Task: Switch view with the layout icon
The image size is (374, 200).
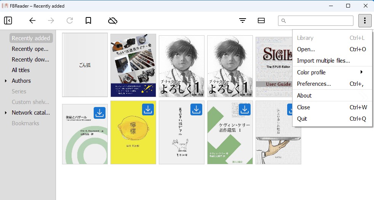Action: coord(261,21)
